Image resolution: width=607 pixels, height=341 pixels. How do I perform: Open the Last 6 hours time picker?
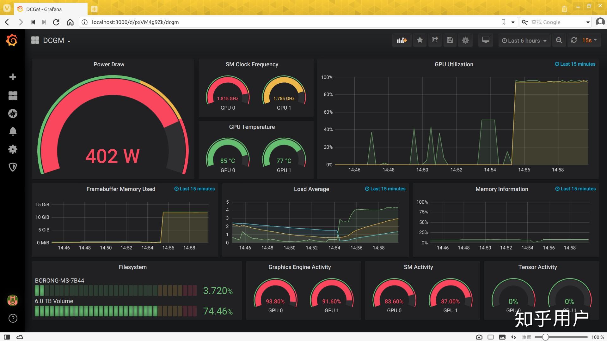[524, 40]
